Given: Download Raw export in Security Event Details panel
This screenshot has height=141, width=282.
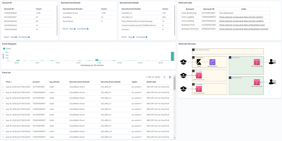Looking at the screenshot, I should (x=131, y=37).
